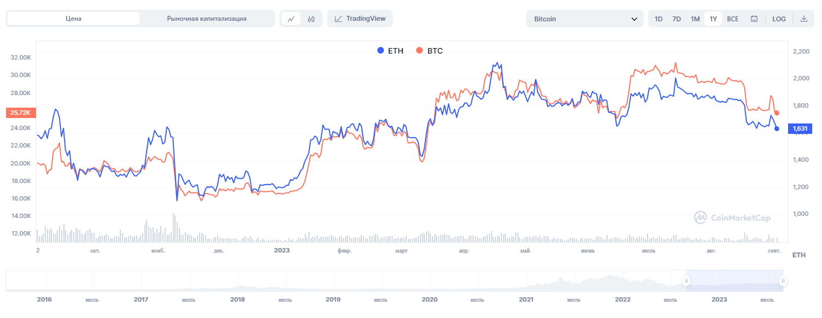The width and height of the screenshot is (822, 318).
Task: Click the 2,200 right axis label
Action: 801,51
